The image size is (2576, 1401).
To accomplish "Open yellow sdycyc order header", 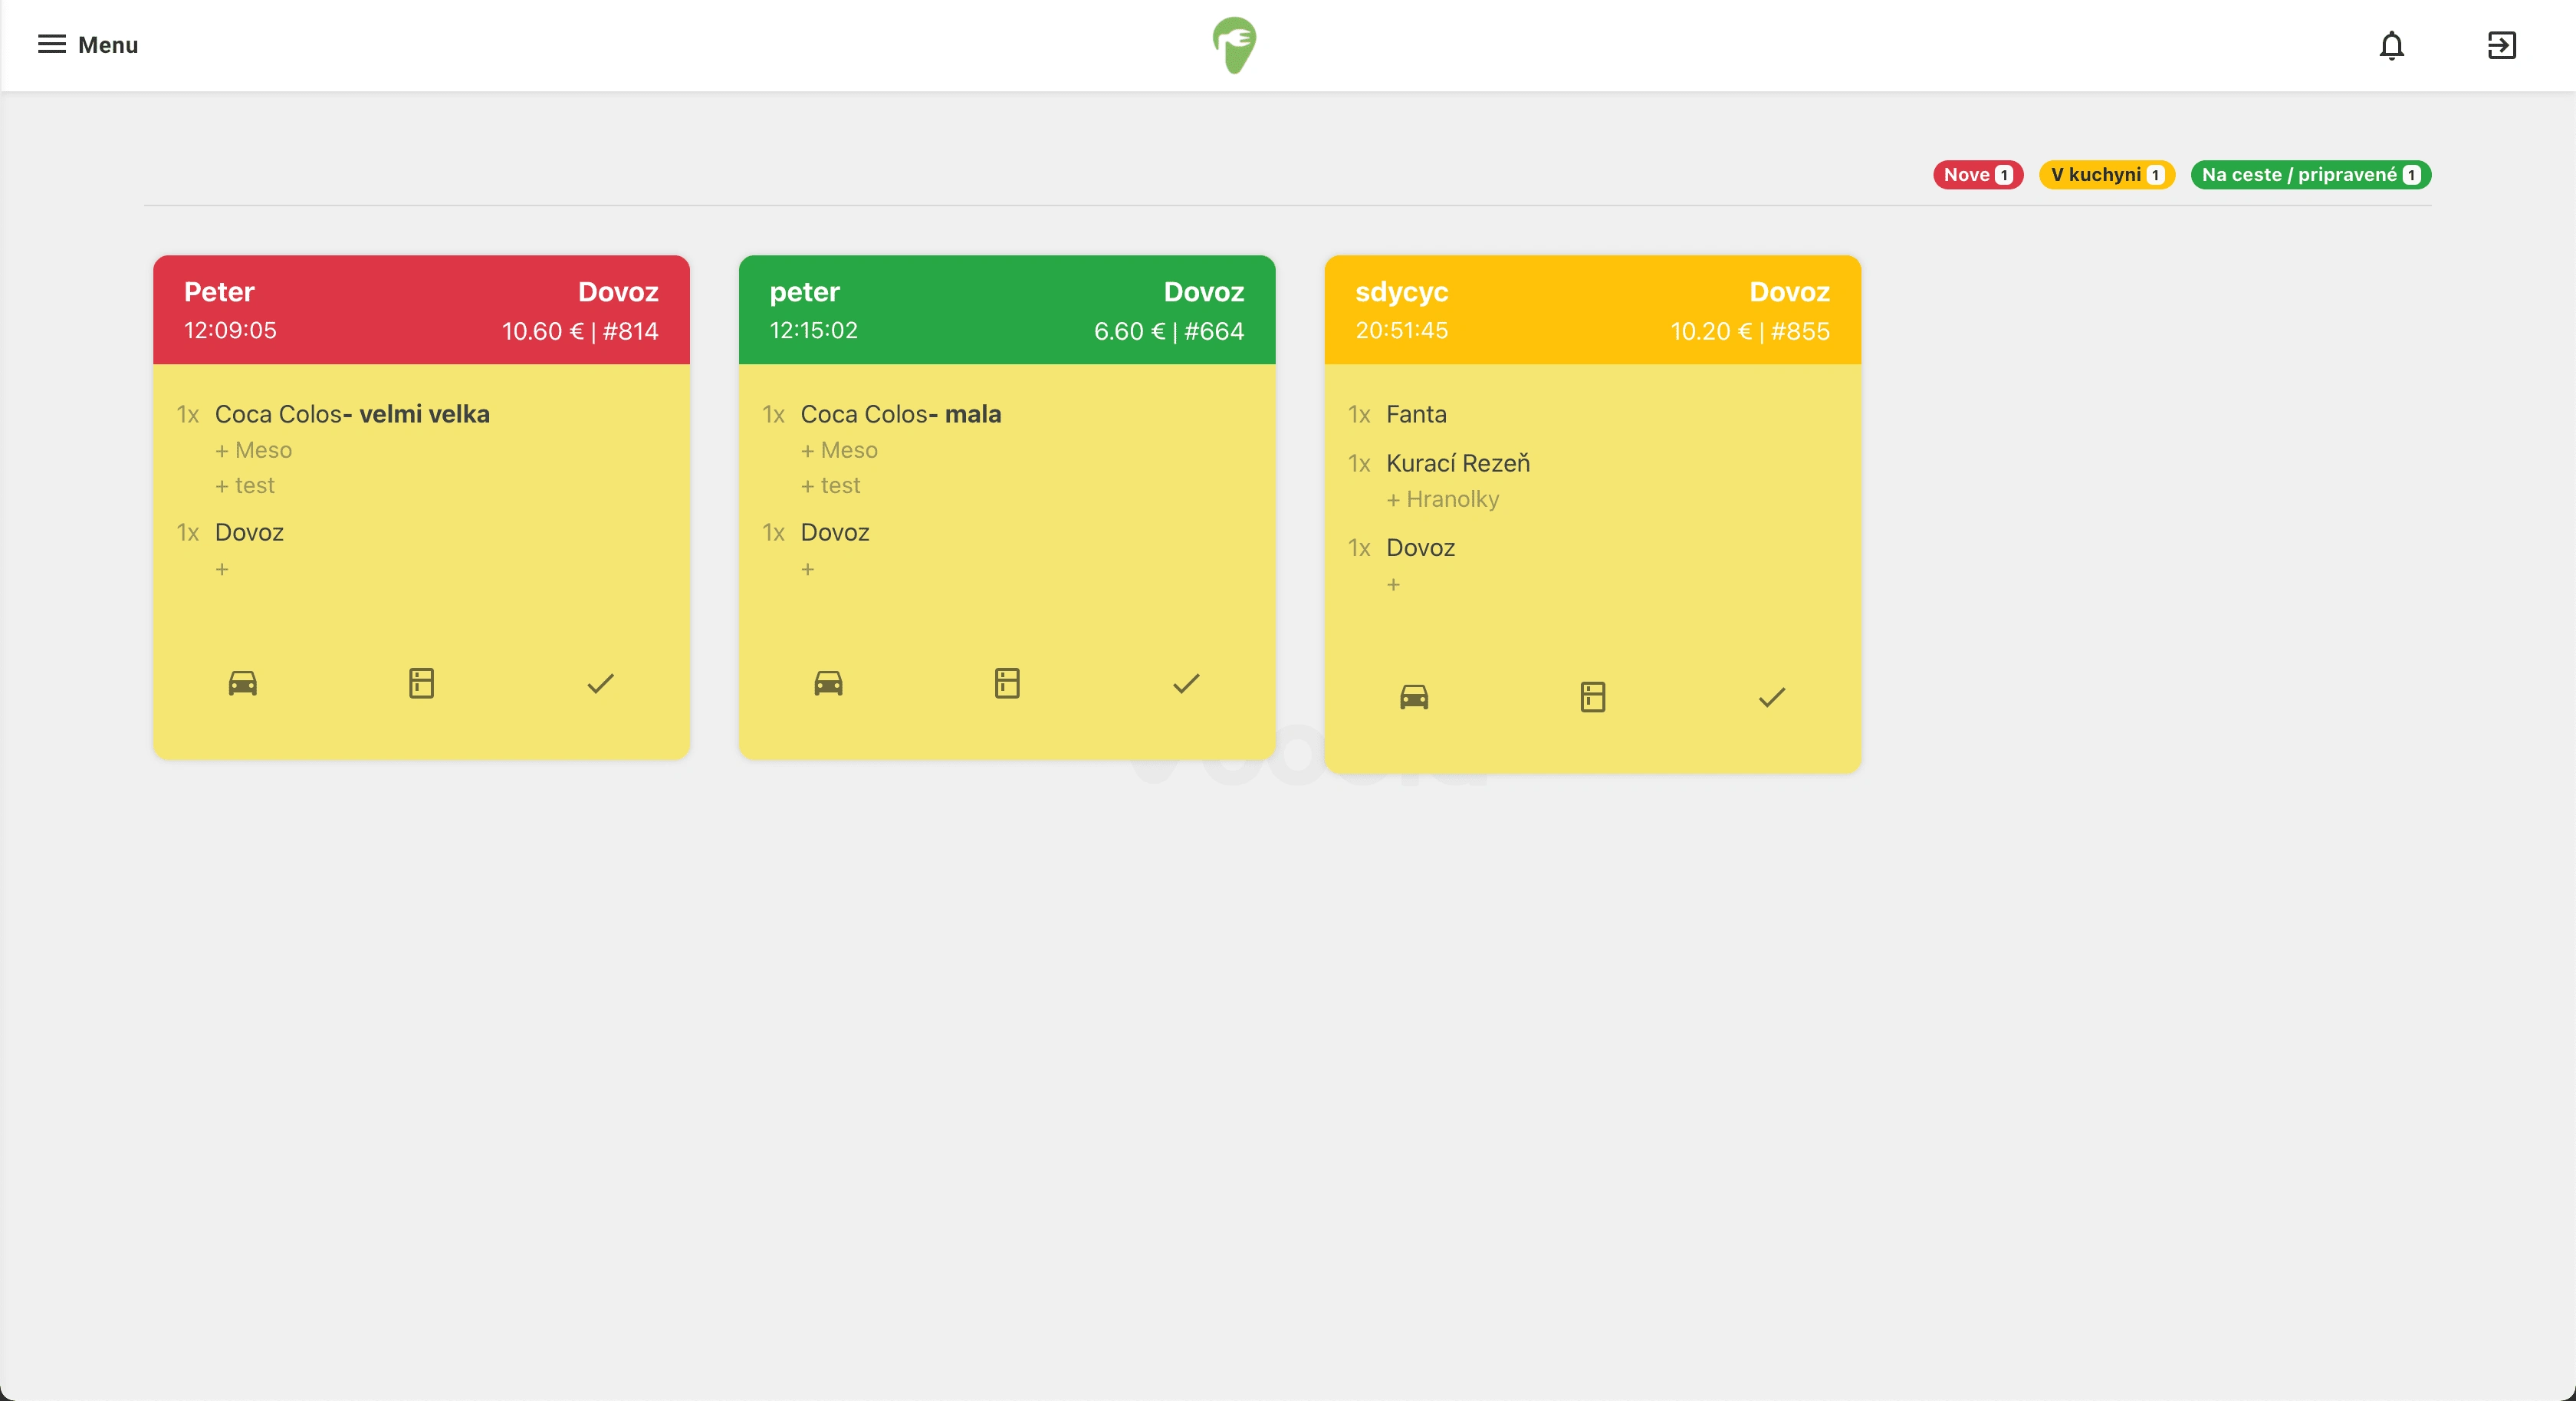I will 1593,310.
